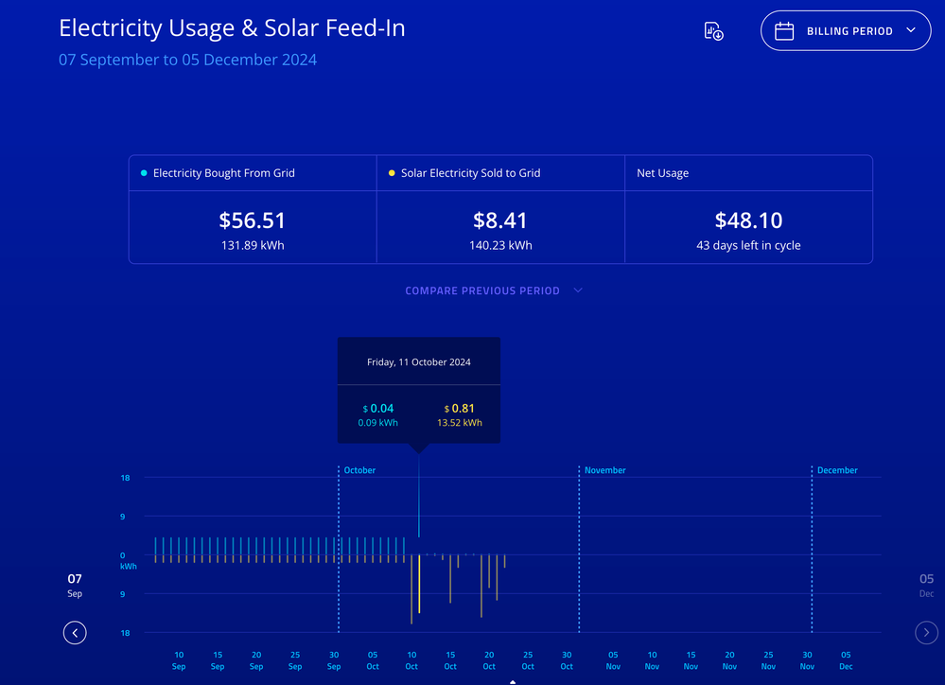Click the calendar icon in Billing Period button

click(784, 31)
